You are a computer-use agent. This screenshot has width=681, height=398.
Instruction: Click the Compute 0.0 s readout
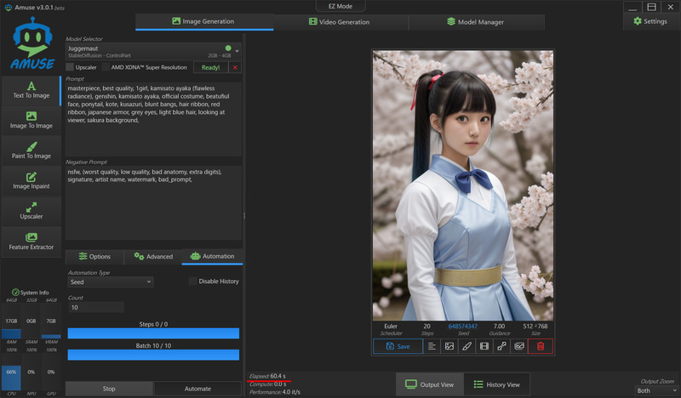(268, 384)
